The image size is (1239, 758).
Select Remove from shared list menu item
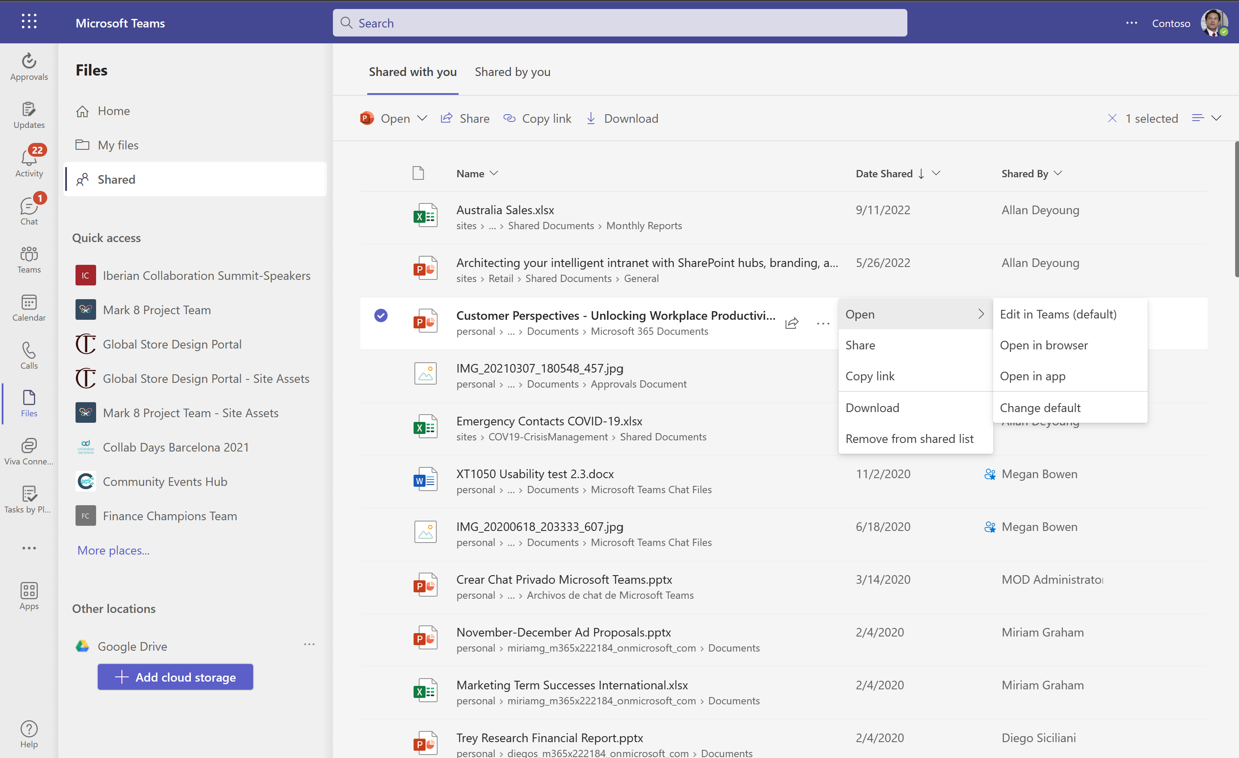tap(909, 439)
